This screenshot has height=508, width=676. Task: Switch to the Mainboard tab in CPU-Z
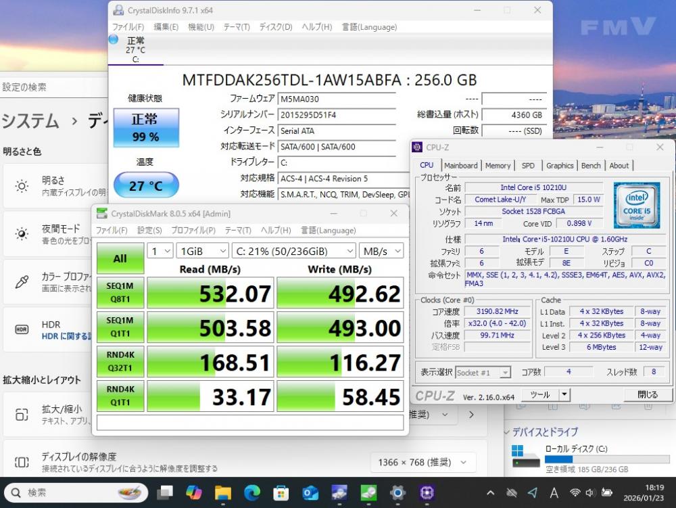tap(460, 165)
